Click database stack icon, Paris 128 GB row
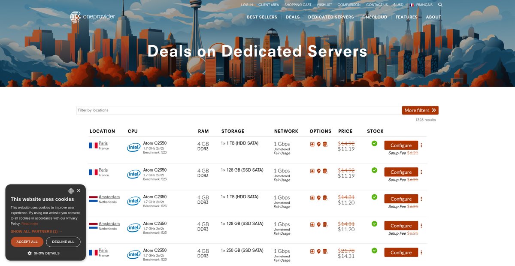Screen dimensions: 515x266 (x=325, y=171)
